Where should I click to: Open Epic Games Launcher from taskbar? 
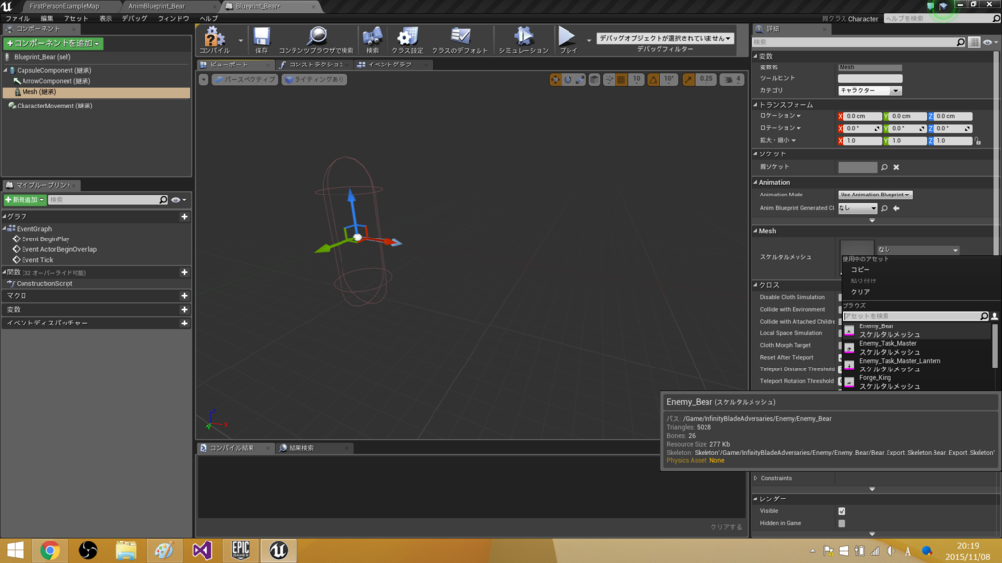241,550
